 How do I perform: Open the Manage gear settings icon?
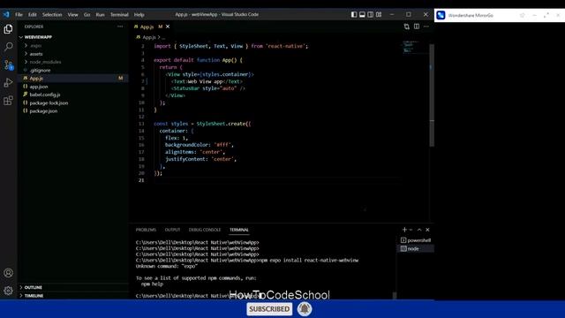(x=8, y=291)
